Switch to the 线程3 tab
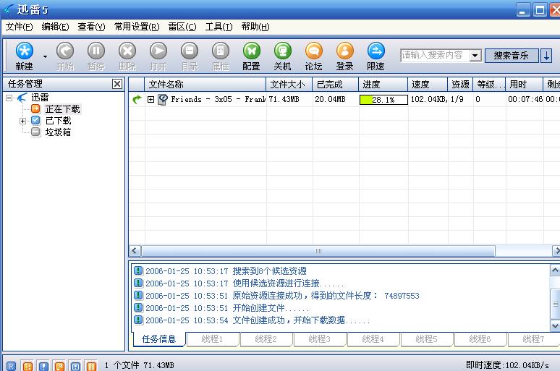Viewport: 560px width, 371px height. click(x=320, y=339)
